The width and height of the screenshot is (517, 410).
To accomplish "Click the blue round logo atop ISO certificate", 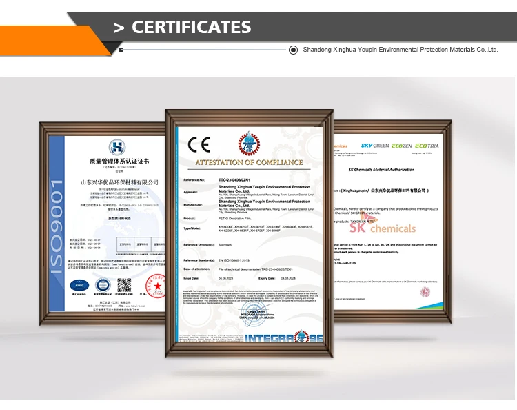I will click(117, 147).
